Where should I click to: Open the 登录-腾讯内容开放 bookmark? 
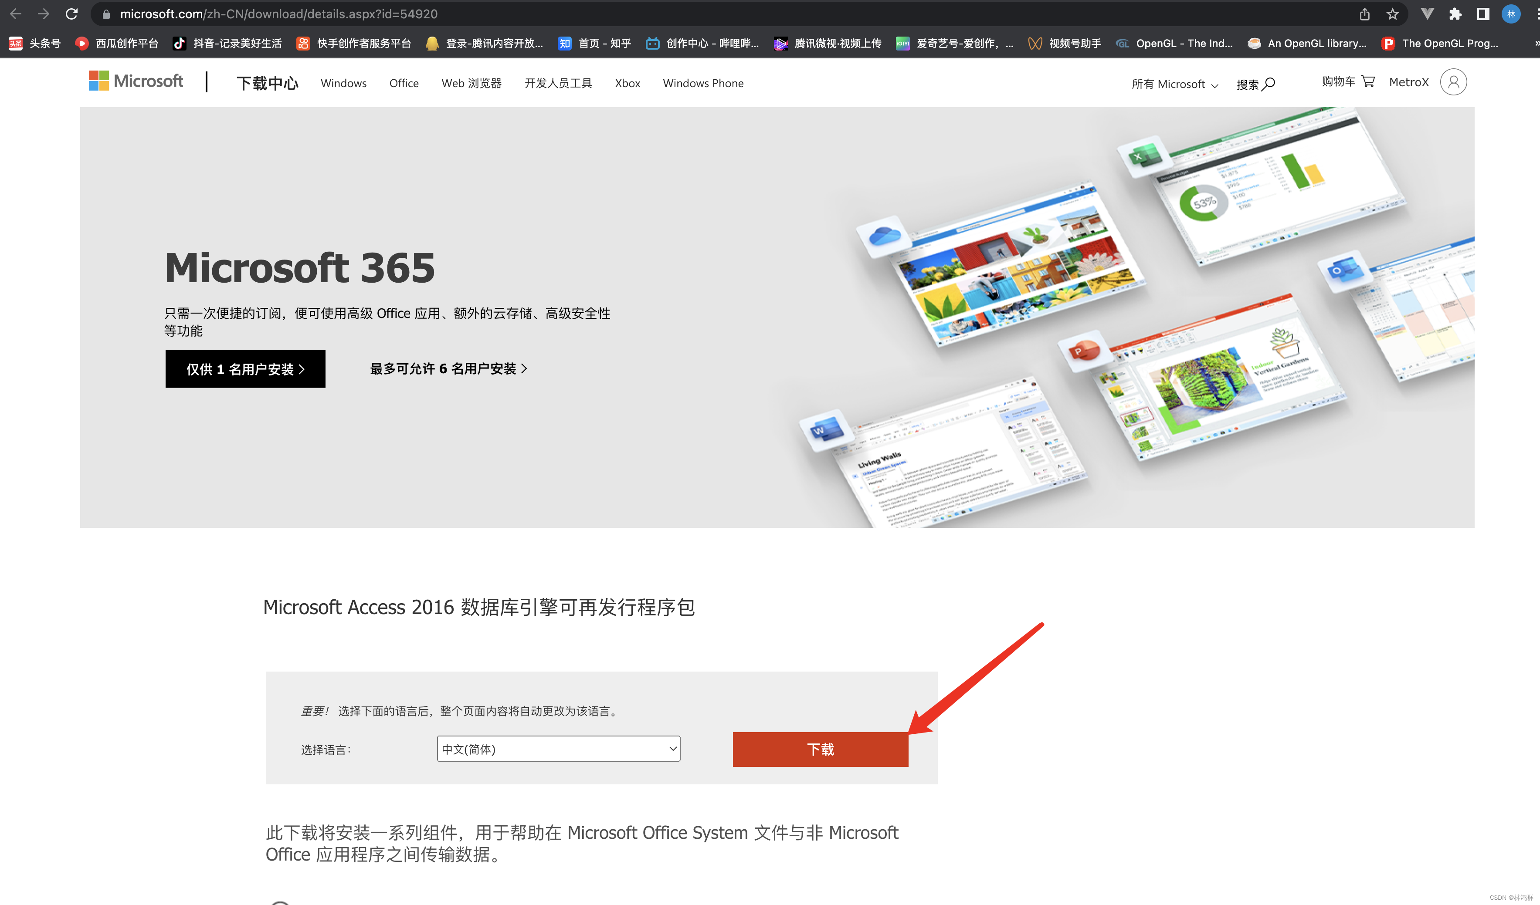(484, 44)
